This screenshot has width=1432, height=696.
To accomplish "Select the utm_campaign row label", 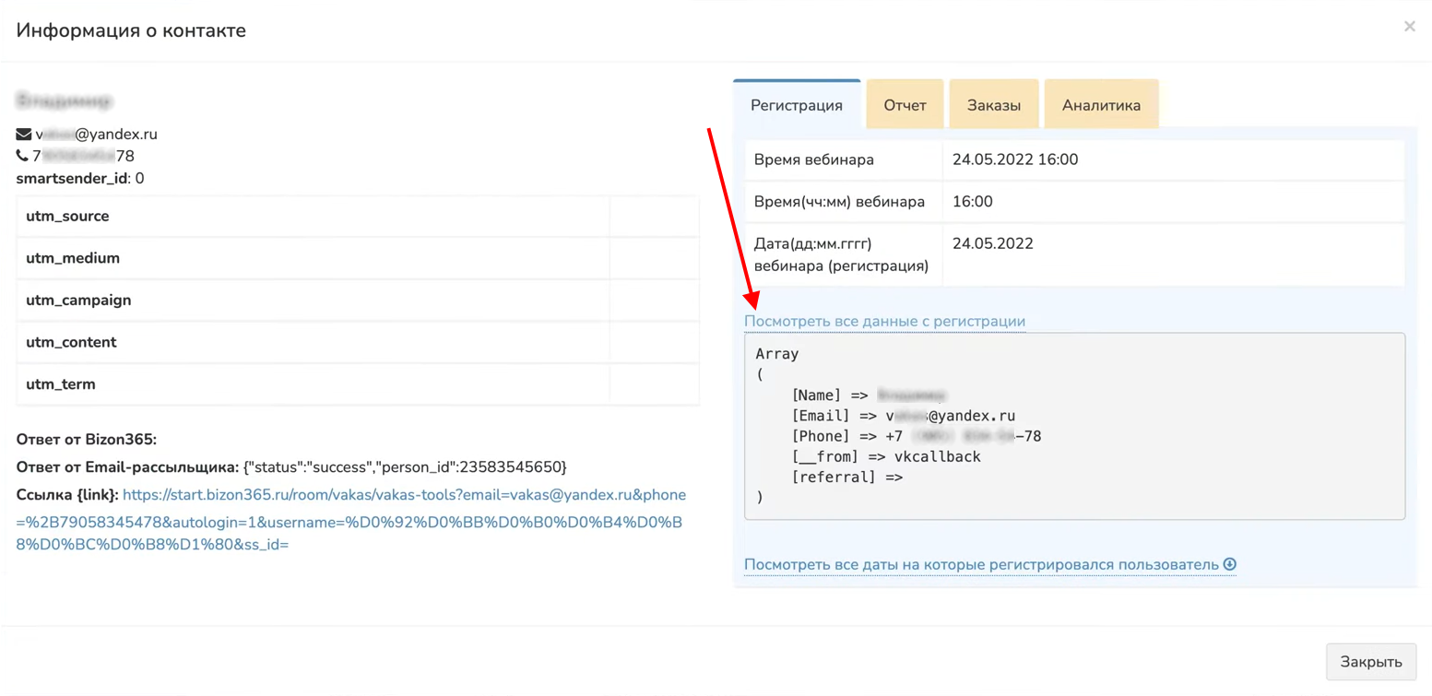I will click(x=78, y=301).
